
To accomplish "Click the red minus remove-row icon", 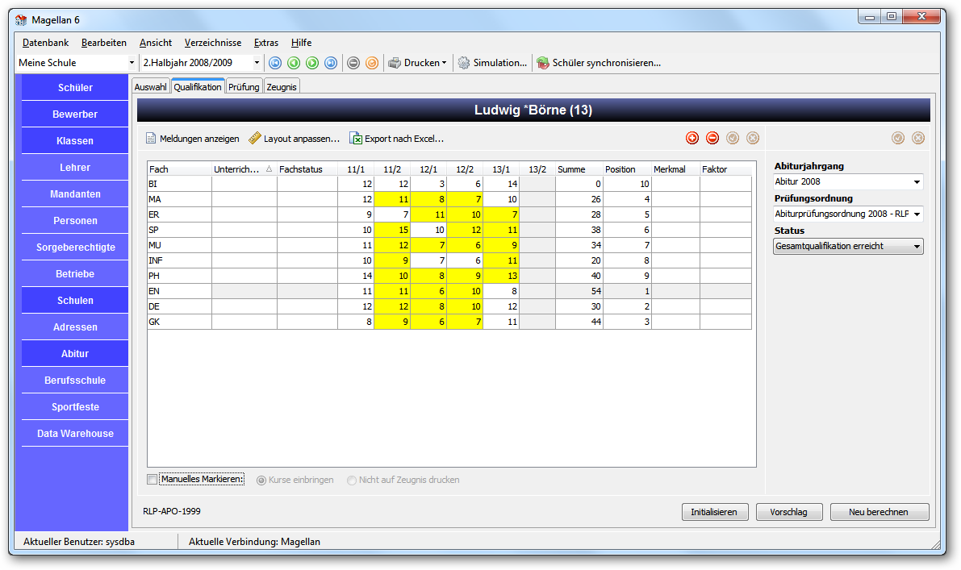I will point(712,139).
